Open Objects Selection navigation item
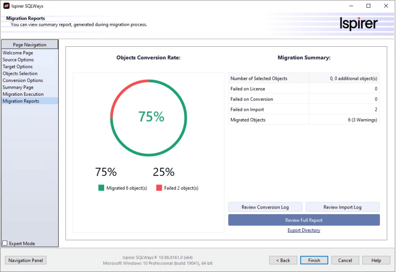Screen dimensions: 396x272 point(20,74)
